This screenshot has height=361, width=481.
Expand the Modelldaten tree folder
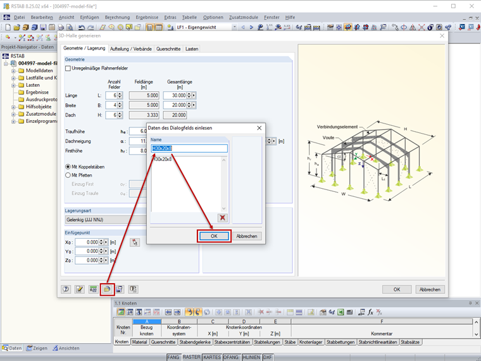(13, 70)
